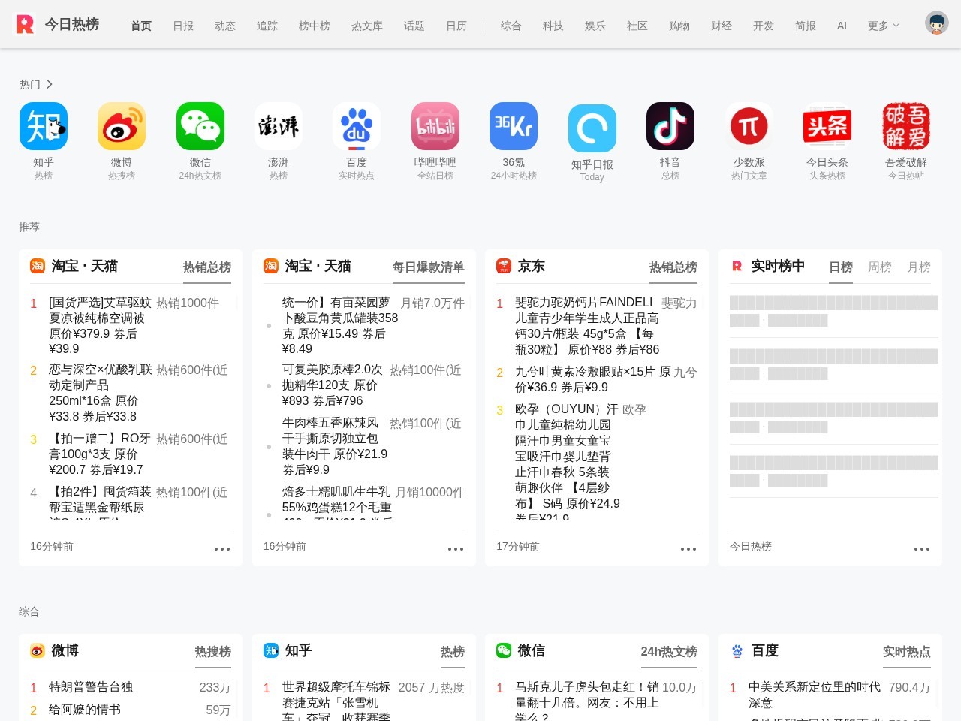Click 每日爆款清单 tab on 淘宝 card
This screenshot has height=721, width=961.
(x=429, y=267)
